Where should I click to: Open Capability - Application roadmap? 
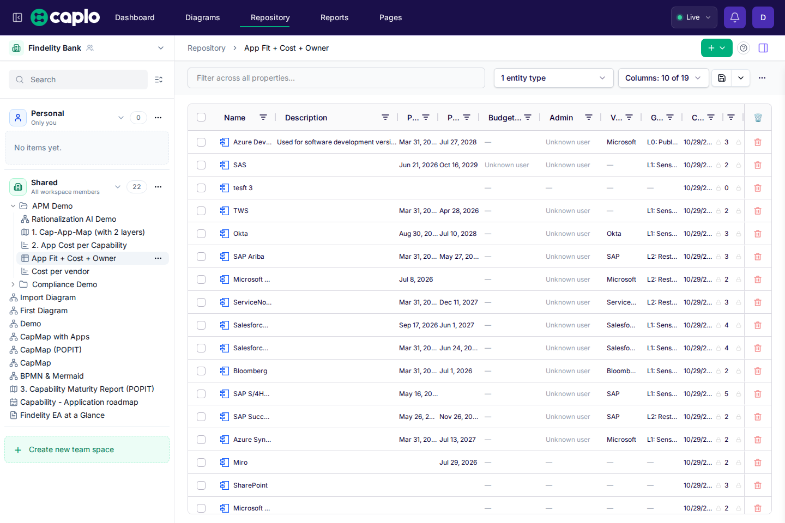(x=79, y=402)
